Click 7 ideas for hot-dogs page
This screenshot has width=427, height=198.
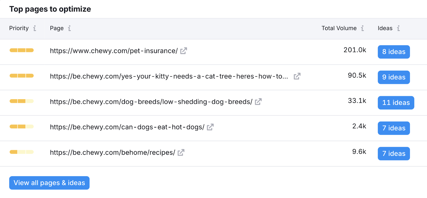coord(394,128)
